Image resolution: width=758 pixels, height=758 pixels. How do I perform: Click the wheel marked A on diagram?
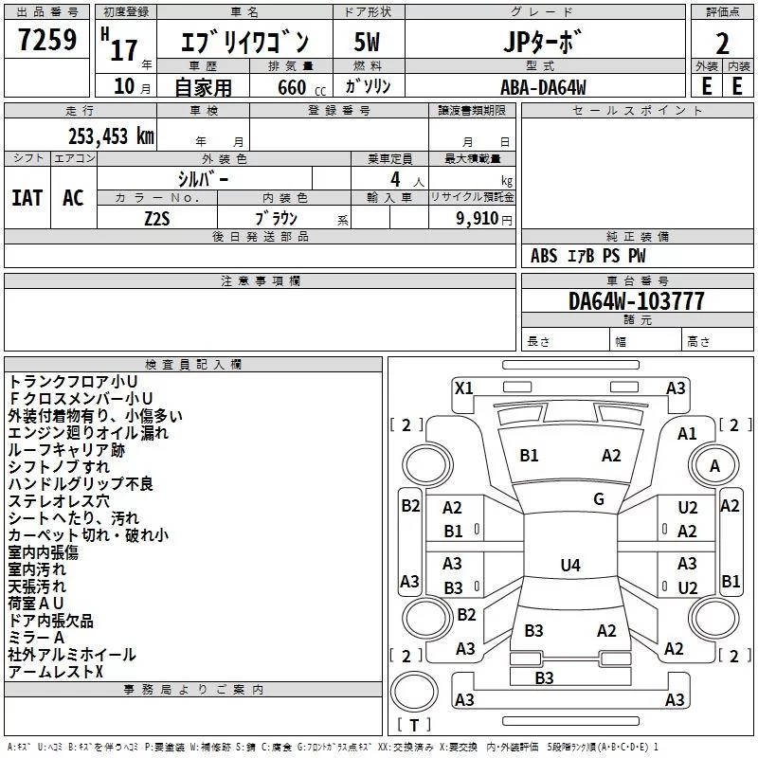(x=714, y=465)
